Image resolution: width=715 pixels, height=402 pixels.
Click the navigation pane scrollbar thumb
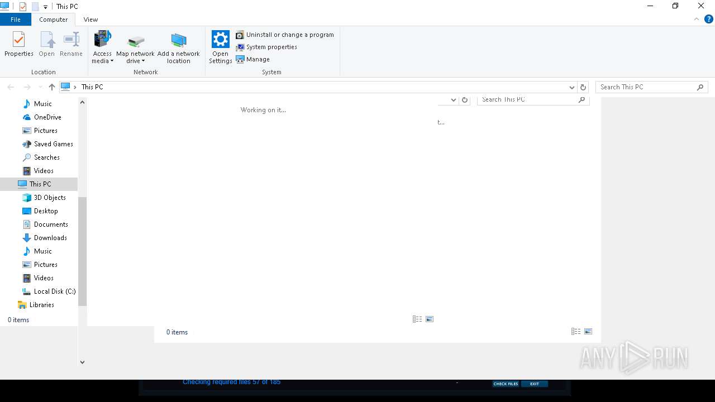coord(83,251)
